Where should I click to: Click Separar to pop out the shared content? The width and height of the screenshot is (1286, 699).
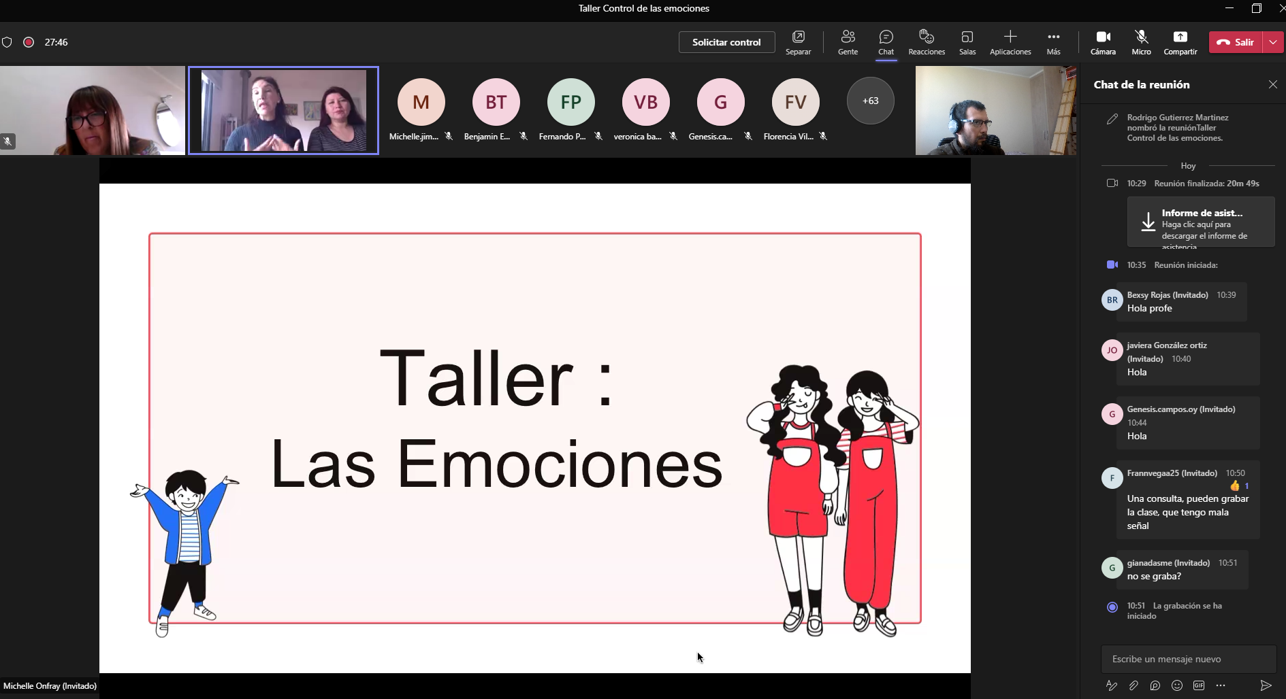798,42
